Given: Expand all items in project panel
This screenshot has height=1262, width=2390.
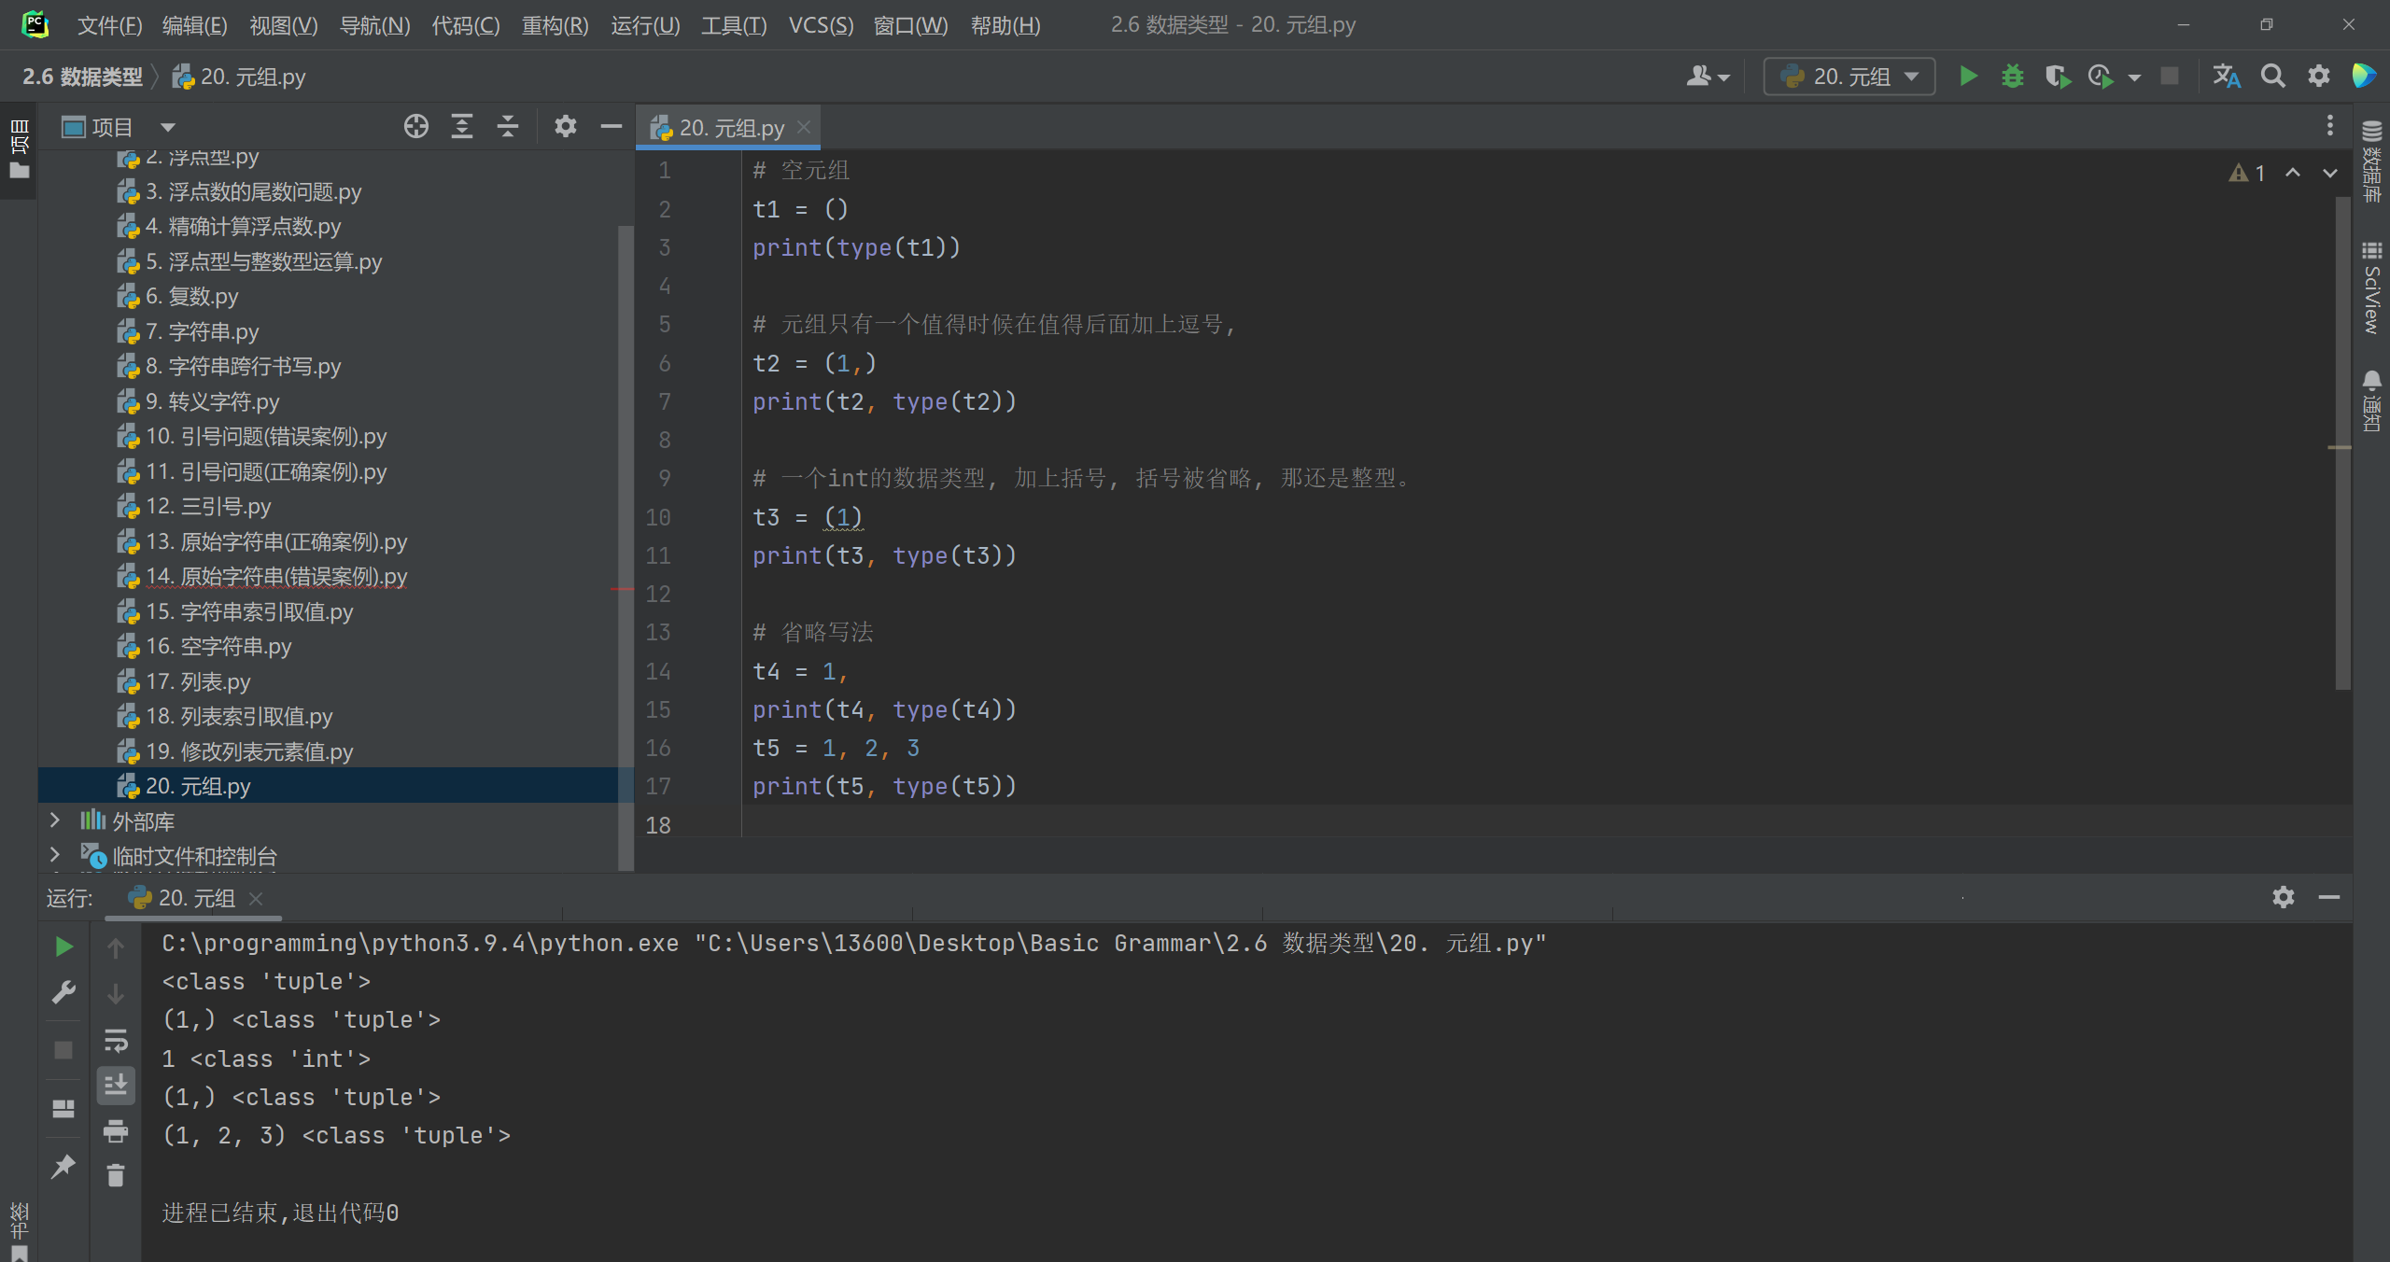Looking at the screenshot, I should pyautogui.click(x=462, y=126).
